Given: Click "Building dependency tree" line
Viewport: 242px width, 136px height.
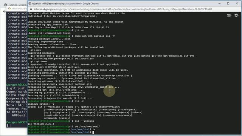Looking at the screenshot, I should [45, 42].
